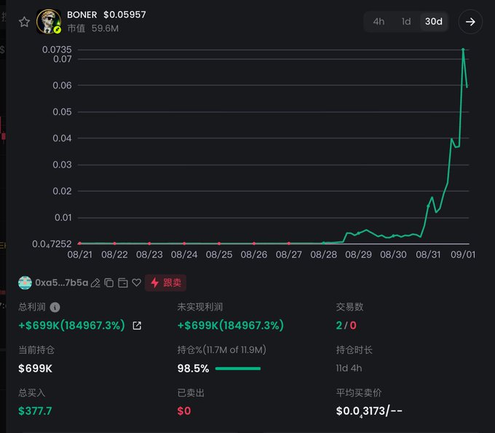Click the 0.0735 y-axis label
The height and width of the screenshot is (433, 495).
tap(57, 50)
